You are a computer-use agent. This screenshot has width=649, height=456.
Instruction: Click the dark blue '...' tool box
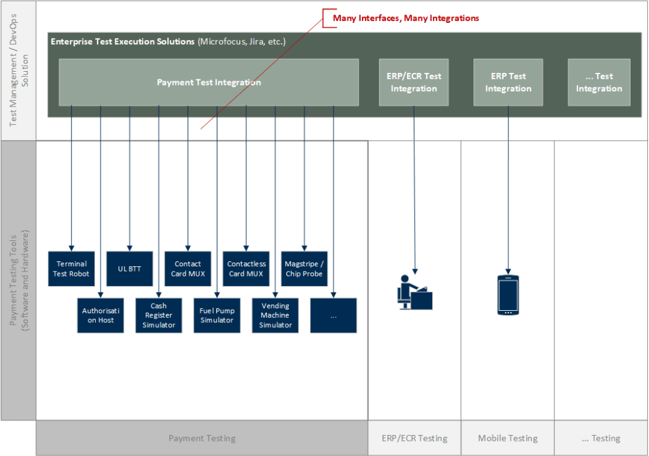point(333,316)
